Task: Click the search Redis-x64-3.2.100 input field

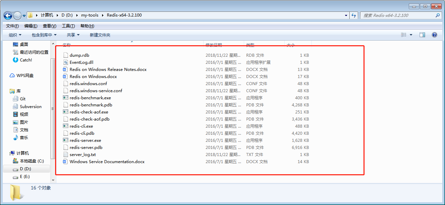Action: (397, 16)
